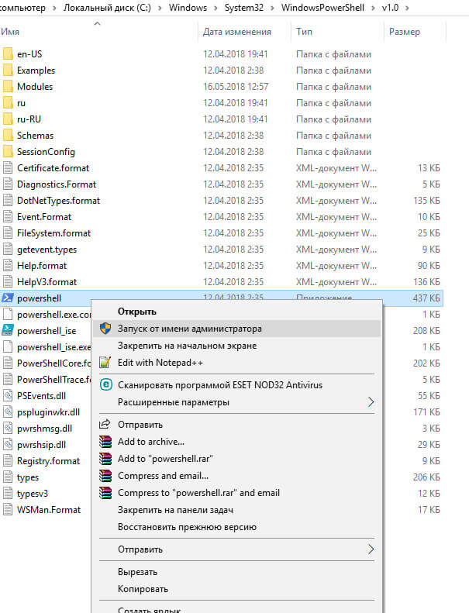Click the ru-RU folder icon

coord(8,119)
